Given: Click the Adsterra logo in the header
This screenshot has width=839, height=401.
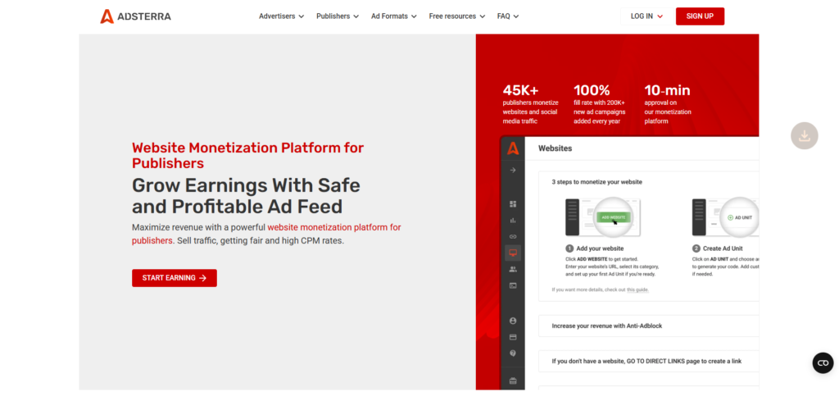Looking at the screenshot, I should 135,16.
